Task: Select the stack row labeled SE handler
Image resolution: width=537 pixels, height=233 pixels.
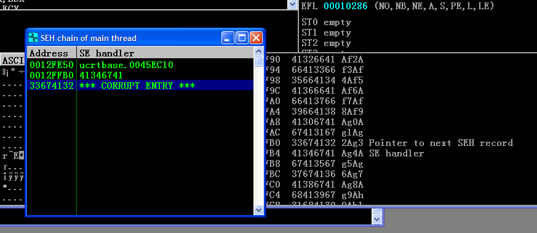Action: (x=345, y=153)
